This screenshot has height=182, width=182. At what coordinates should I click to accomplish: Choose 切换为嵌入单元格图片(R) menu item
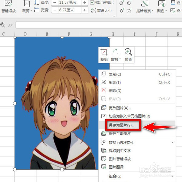click(x=137, y=116)
